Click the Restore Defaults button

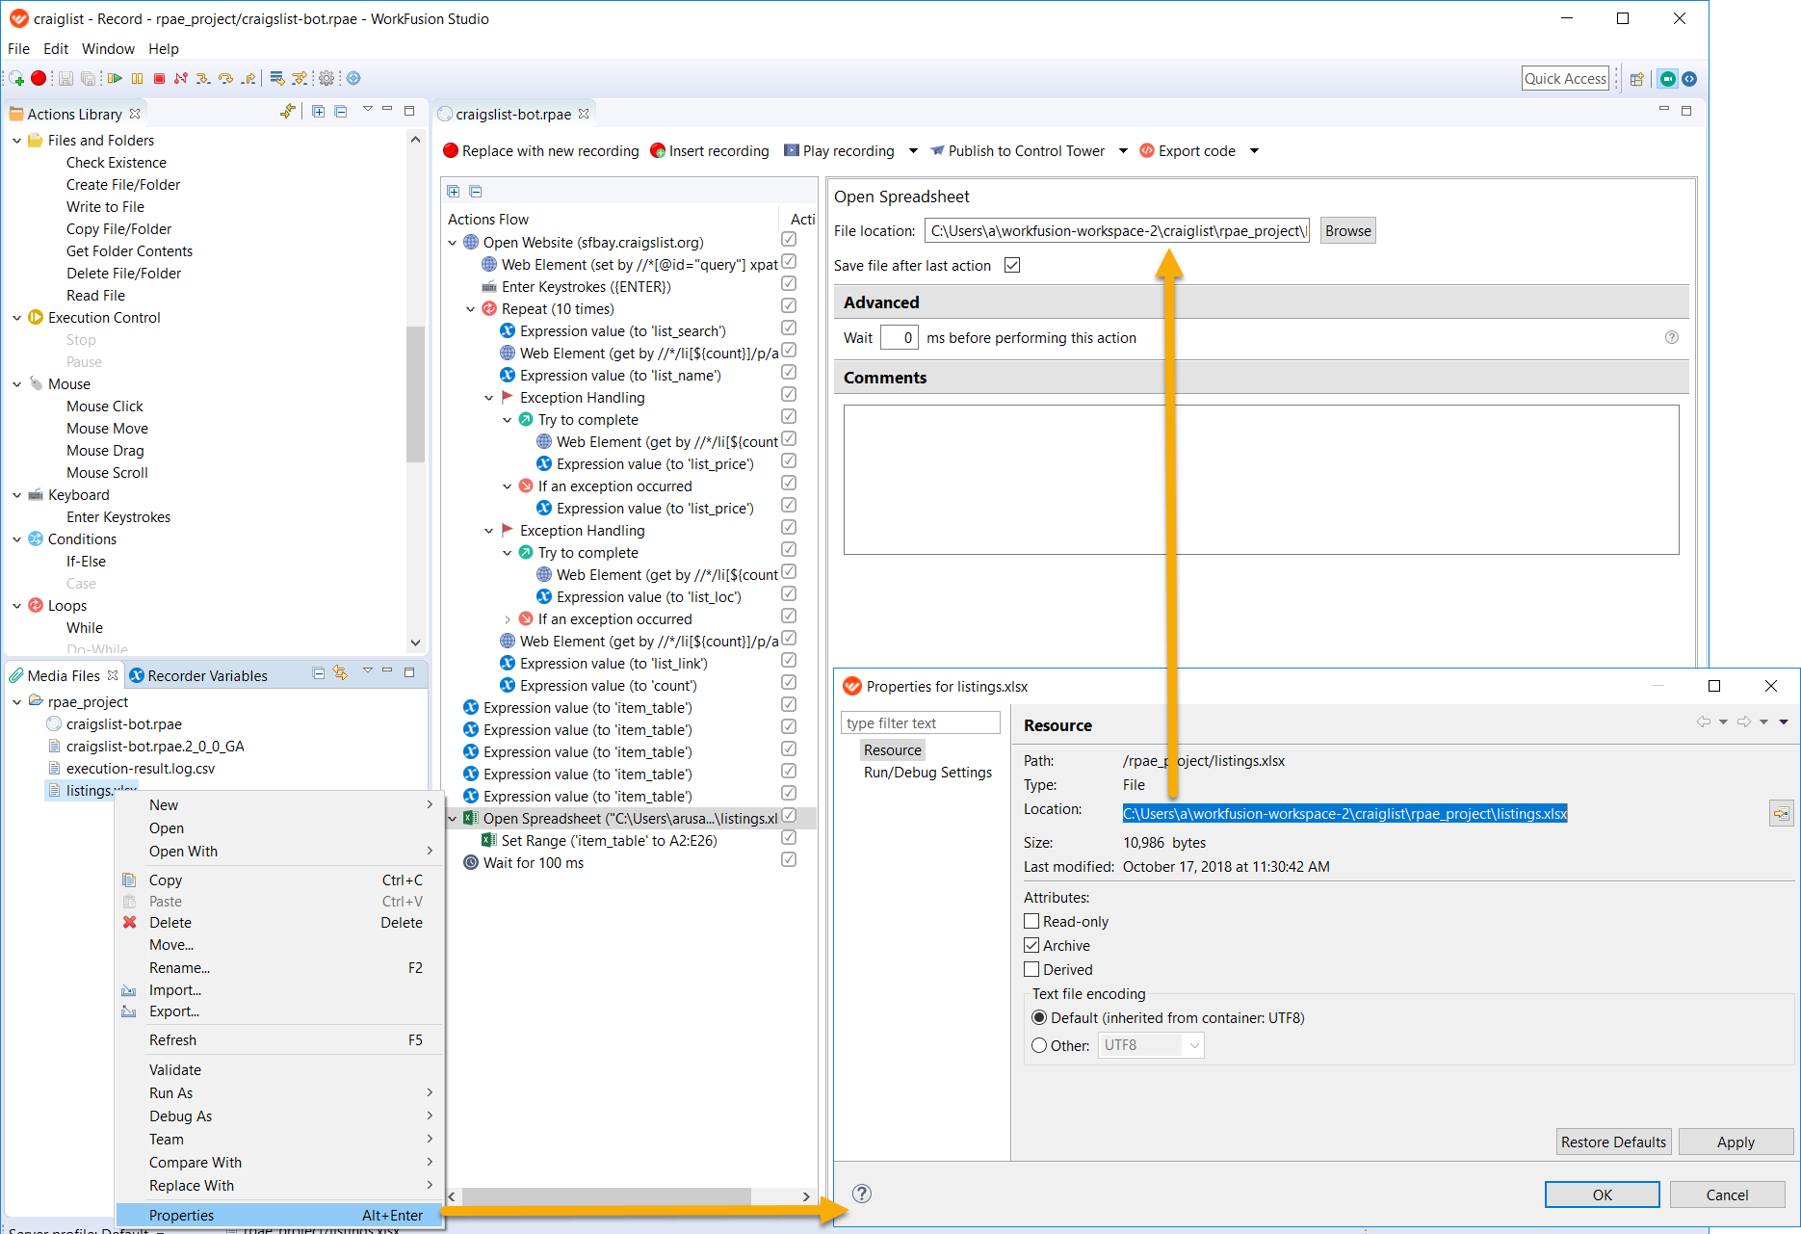1613,1142
